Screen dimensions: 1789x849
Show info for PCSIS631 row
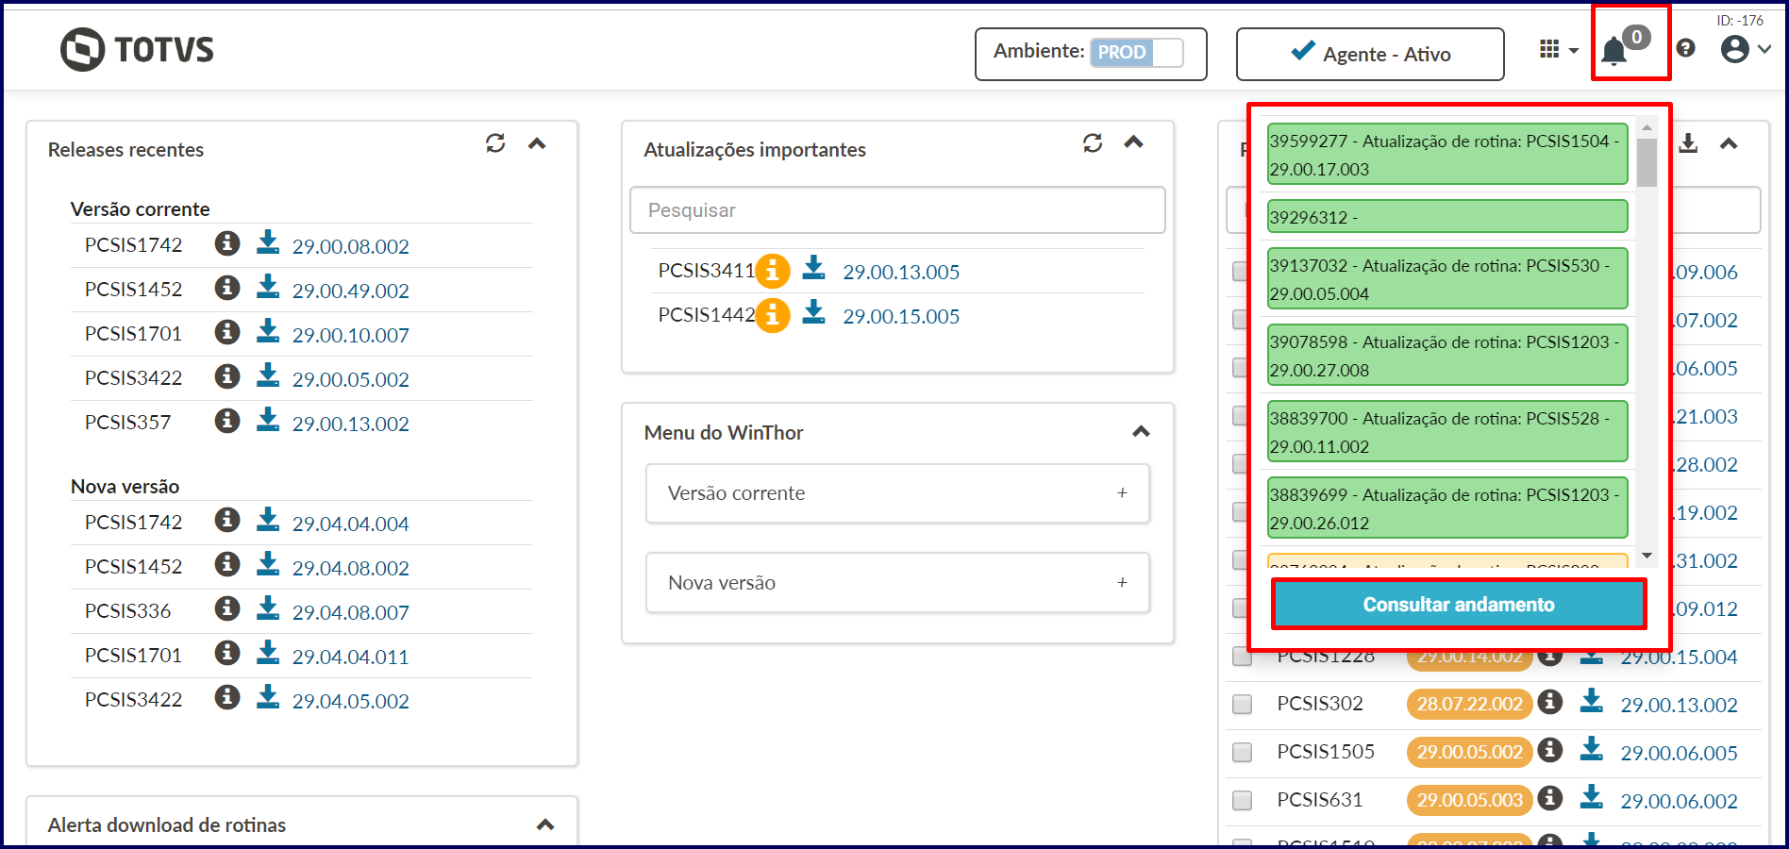pyautogui.click(x=1549, y=798)
